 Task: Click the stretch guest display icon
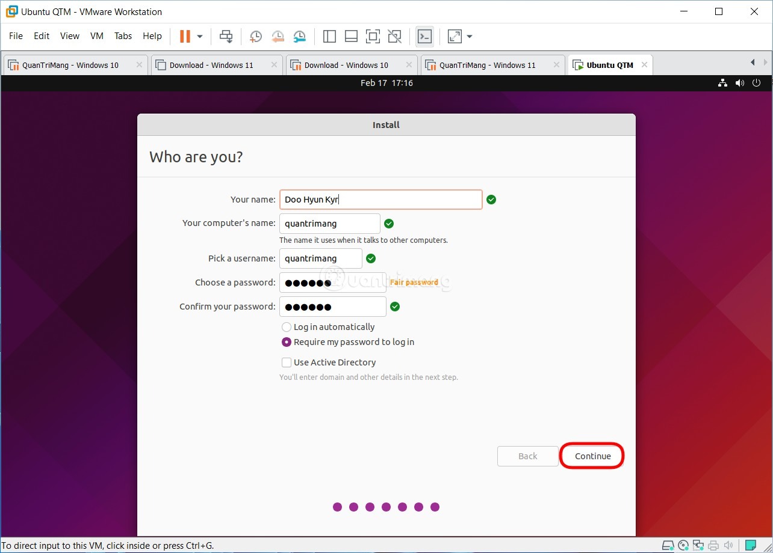click(455, 37)
